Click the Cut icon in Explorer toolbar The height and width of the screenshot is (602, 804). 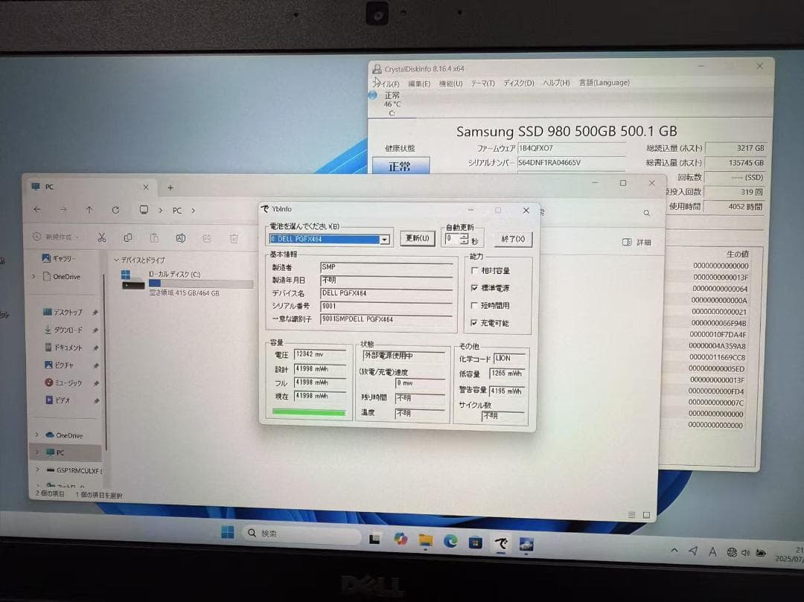(101, 237)
